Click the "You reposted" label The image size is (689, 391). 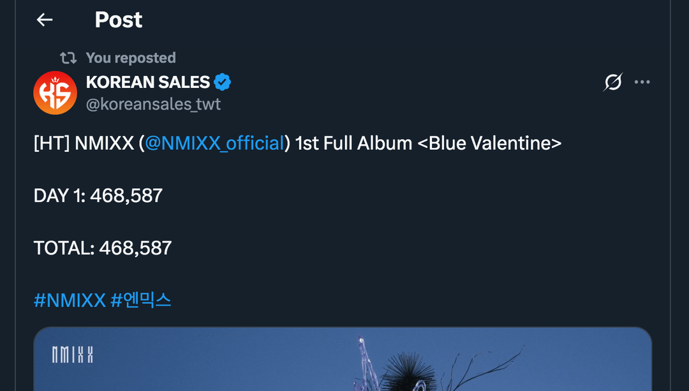pyautogui.click(x=131, y=58)
